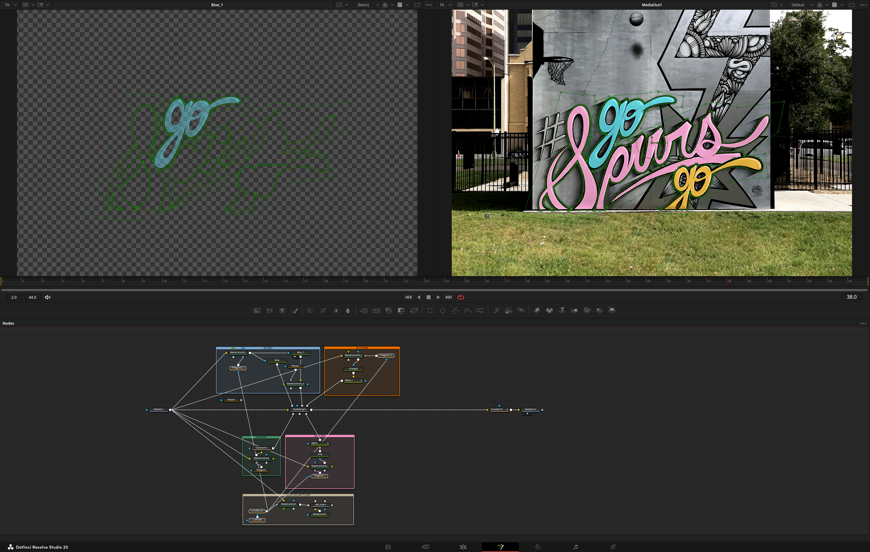This screenshot has height=552, width=870.
Task: Add a Text 3D node from the toolbar
Action: (x=562, y=311)
